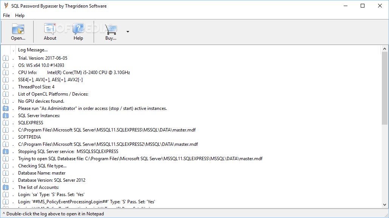The height and width of the screenshot is (218, 389).
Task: Select the MSSQL11.SQLEXPRESS2 master.mdf path line
Action: pos(108,144)
